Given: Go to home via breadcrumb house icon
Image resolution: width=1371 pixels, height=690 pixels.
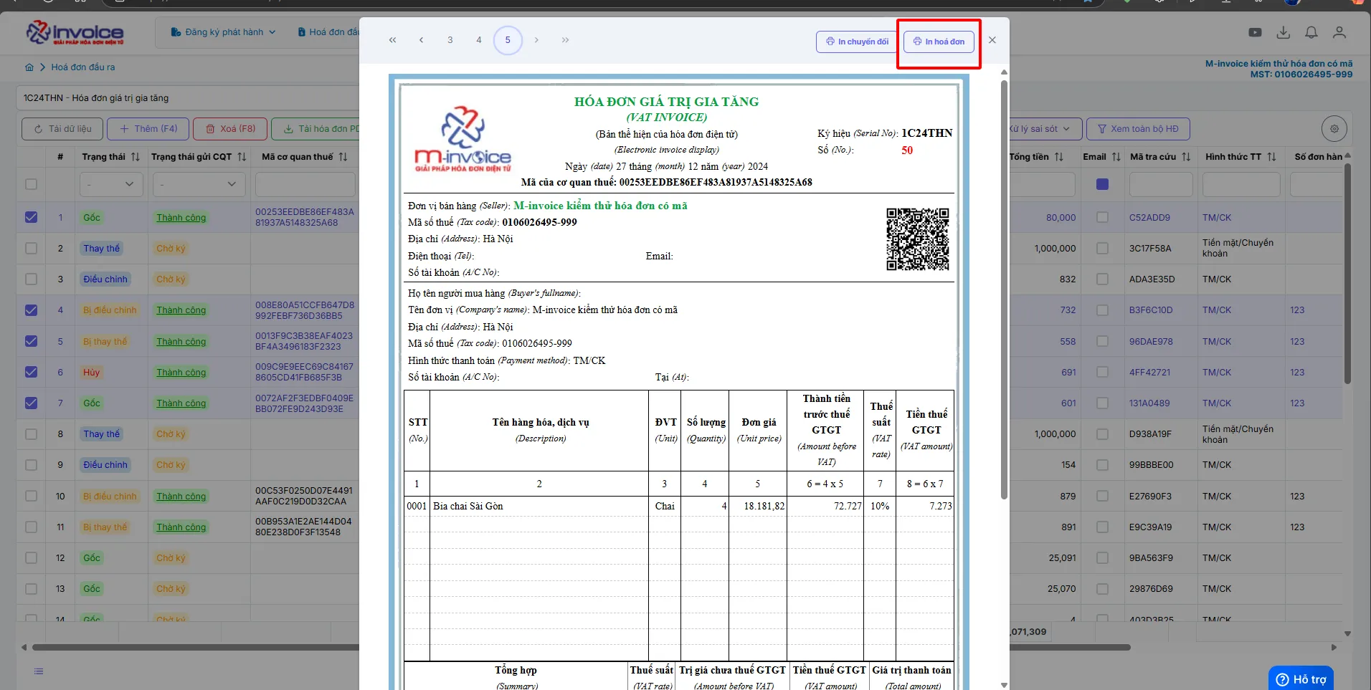Looking at the screenshot, I should pyautogui.click(x=29, y=67).
